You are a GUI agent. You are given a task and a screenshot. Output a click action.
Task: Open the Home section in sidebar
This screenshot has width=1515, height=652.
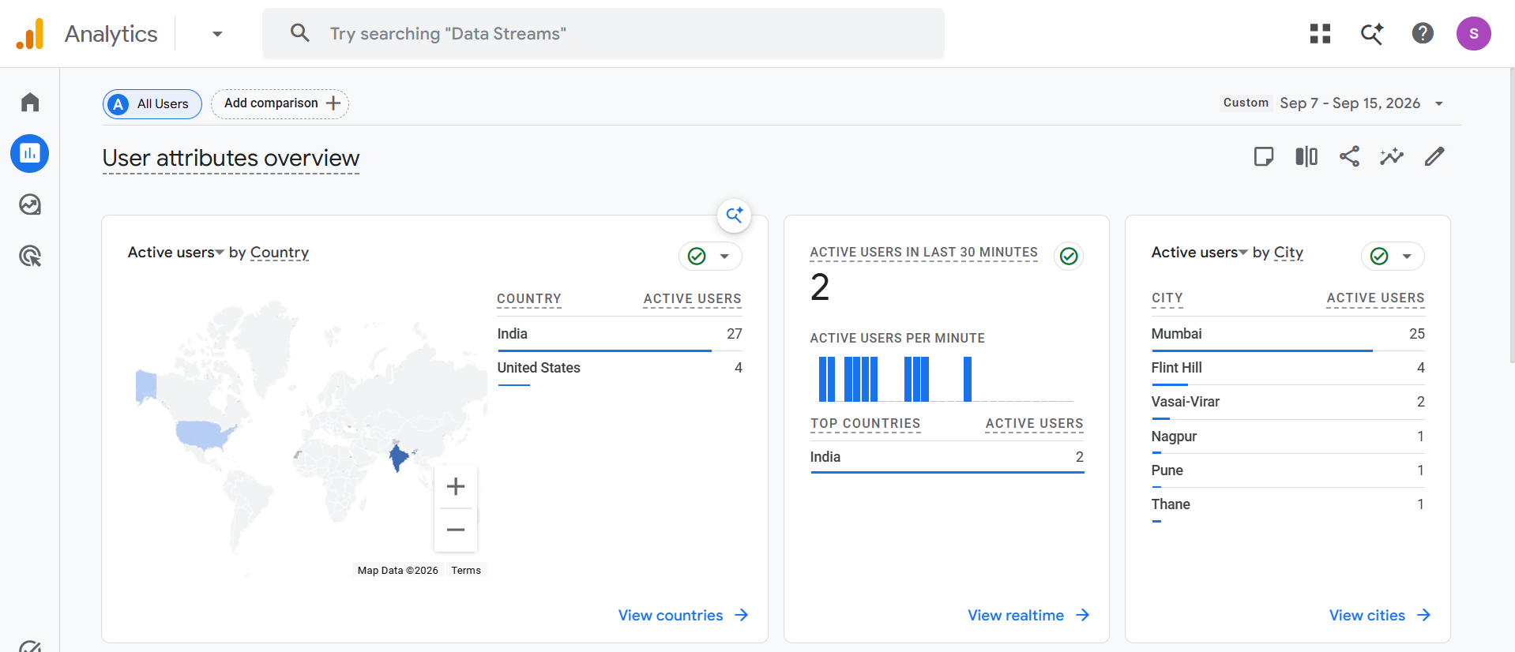pyautogui.click(x=30, y=102)
